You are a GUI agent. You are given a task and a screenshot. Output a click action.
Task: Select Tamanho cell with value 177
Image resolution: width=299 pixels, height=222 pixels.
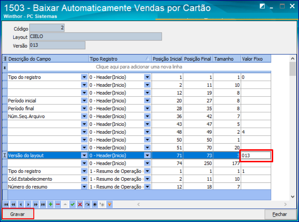pyautogui.click(x=227, y=163)
